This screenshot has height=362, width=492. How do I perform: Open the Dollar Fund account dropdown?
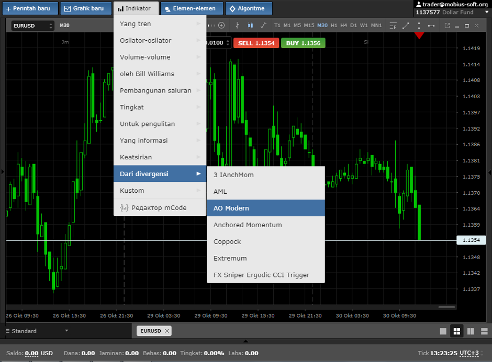[x=452, y=12]
